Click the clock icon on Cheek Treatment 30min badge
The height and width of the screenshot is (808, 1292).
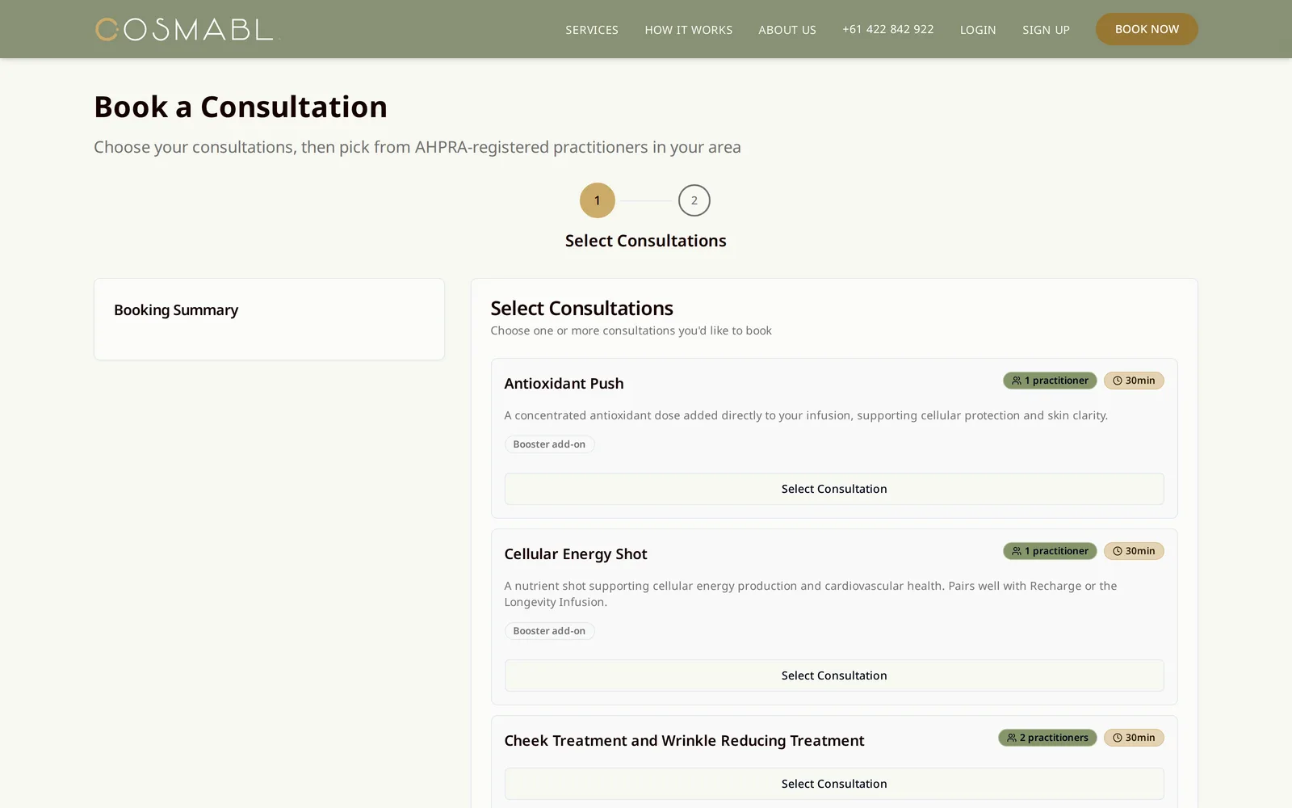tap(1118, 738)
